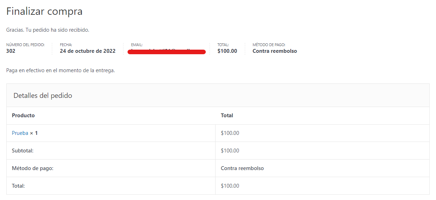
Task: Select bold 'Contra reembolso' in the top summary
Action: tap(275, 51)
